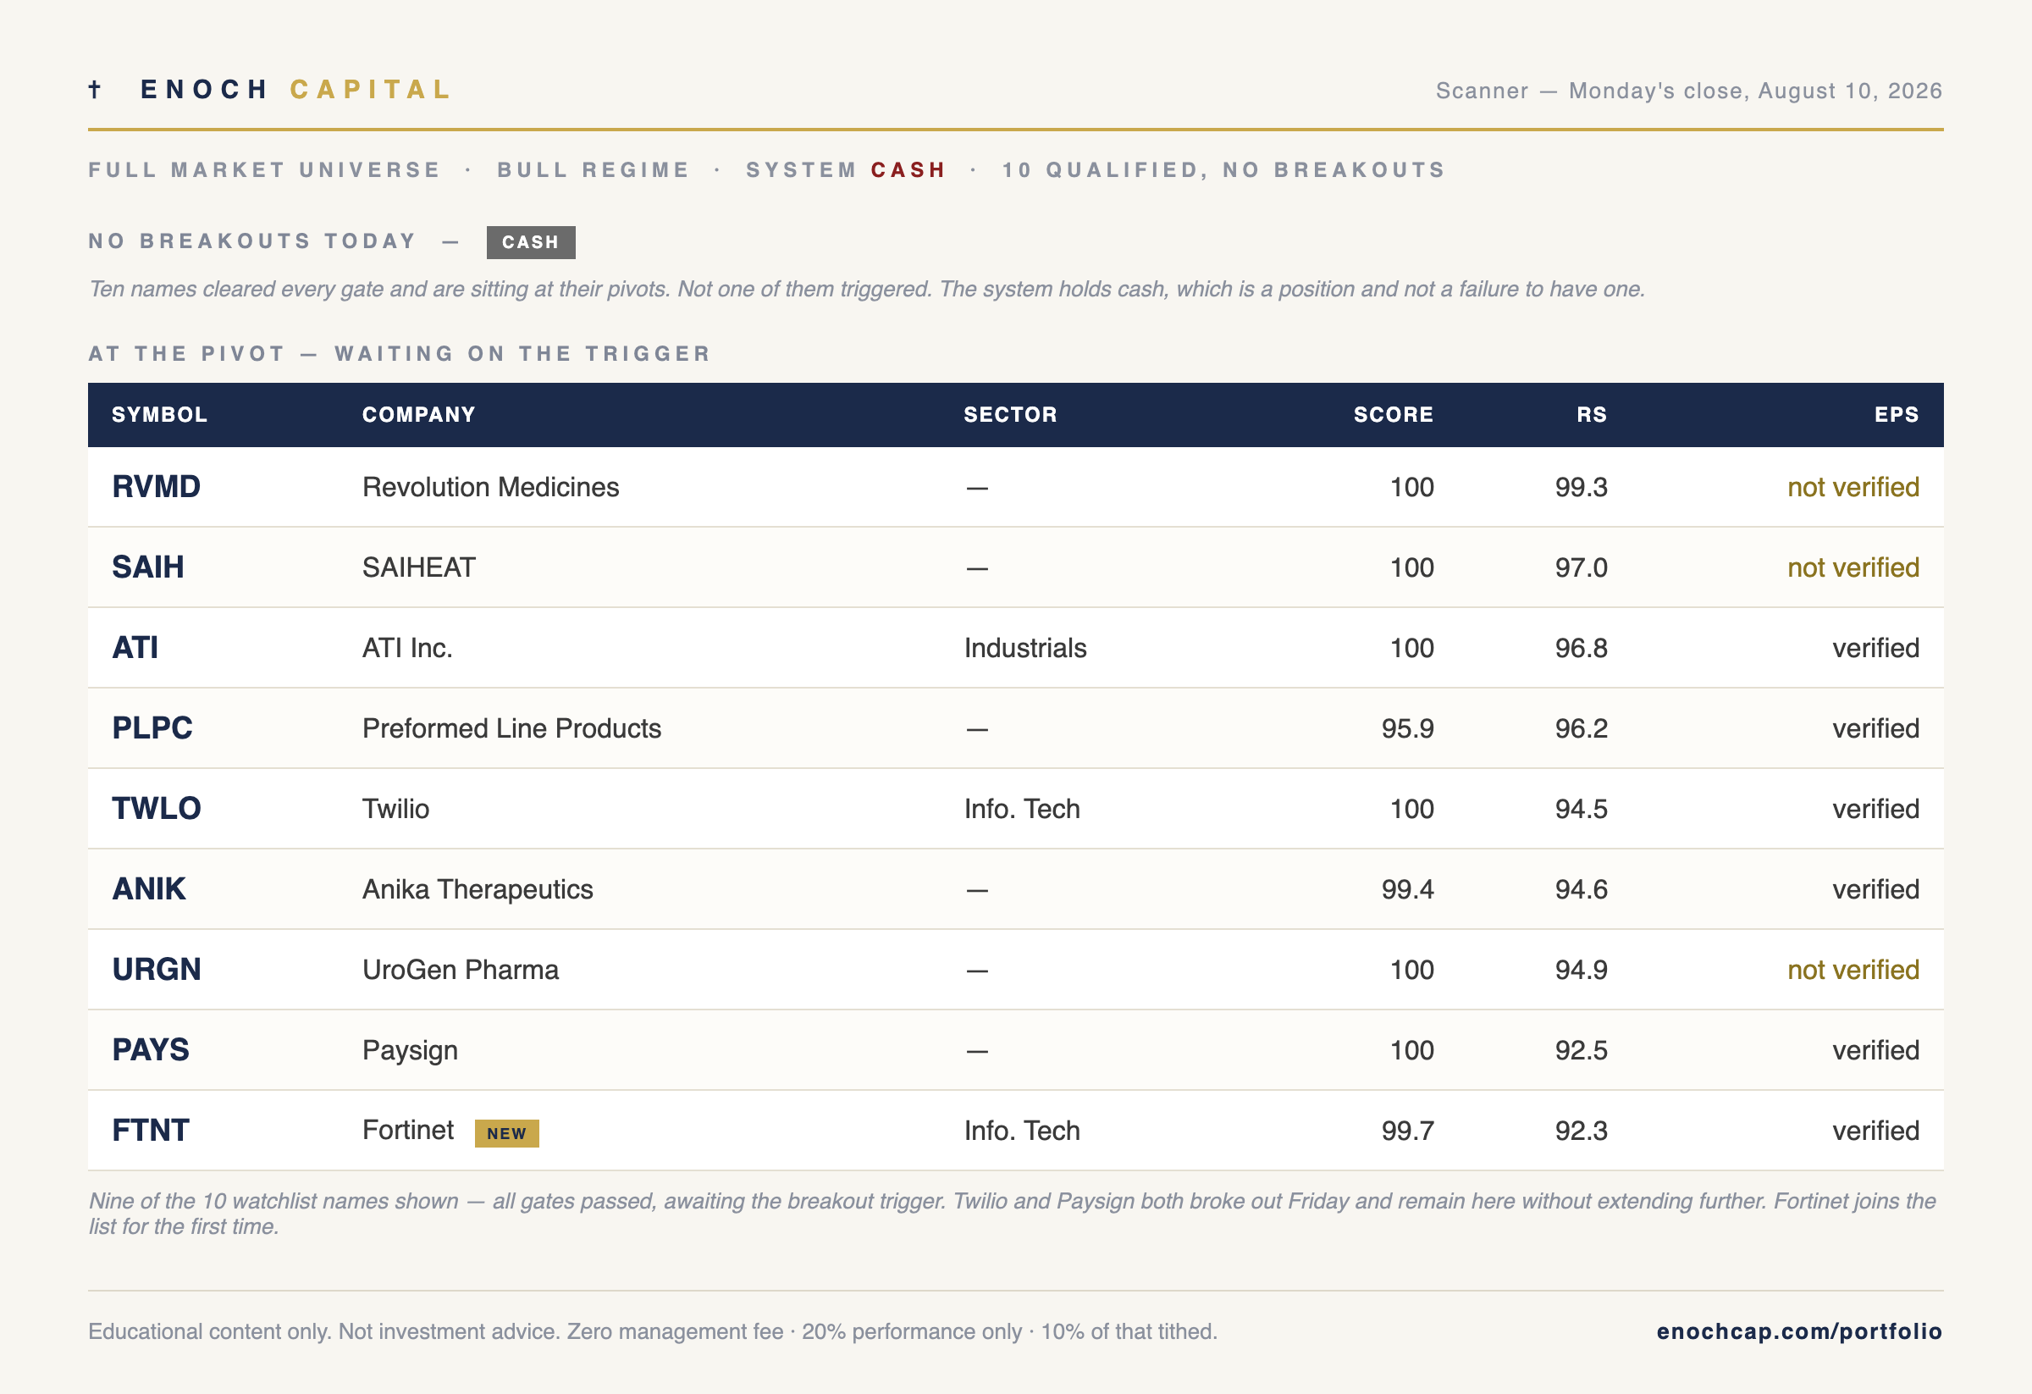Select the RVMD ticker symbol
2032x1394 pixels.
[157, 487]
